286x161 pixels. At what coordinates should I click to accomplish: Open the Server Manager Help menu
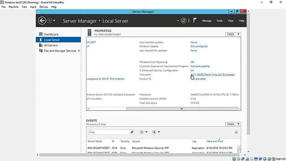242,21
